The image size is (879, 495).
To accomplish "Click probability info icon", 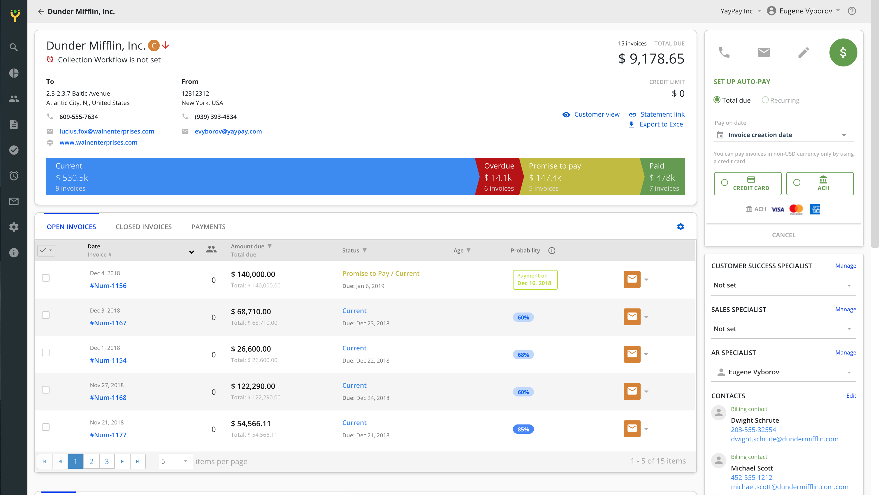I will tap(551, 251).
